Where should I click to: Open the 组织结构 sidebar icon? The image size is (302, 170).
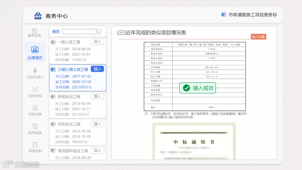[x=35, y=89]
